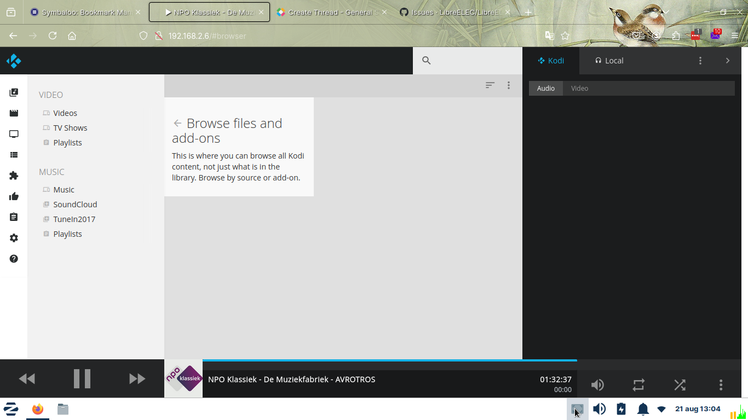Open the playlist panel three-dot menu
Image resolution: width=748 pixels, height=420 pixels.
(700, 61)
